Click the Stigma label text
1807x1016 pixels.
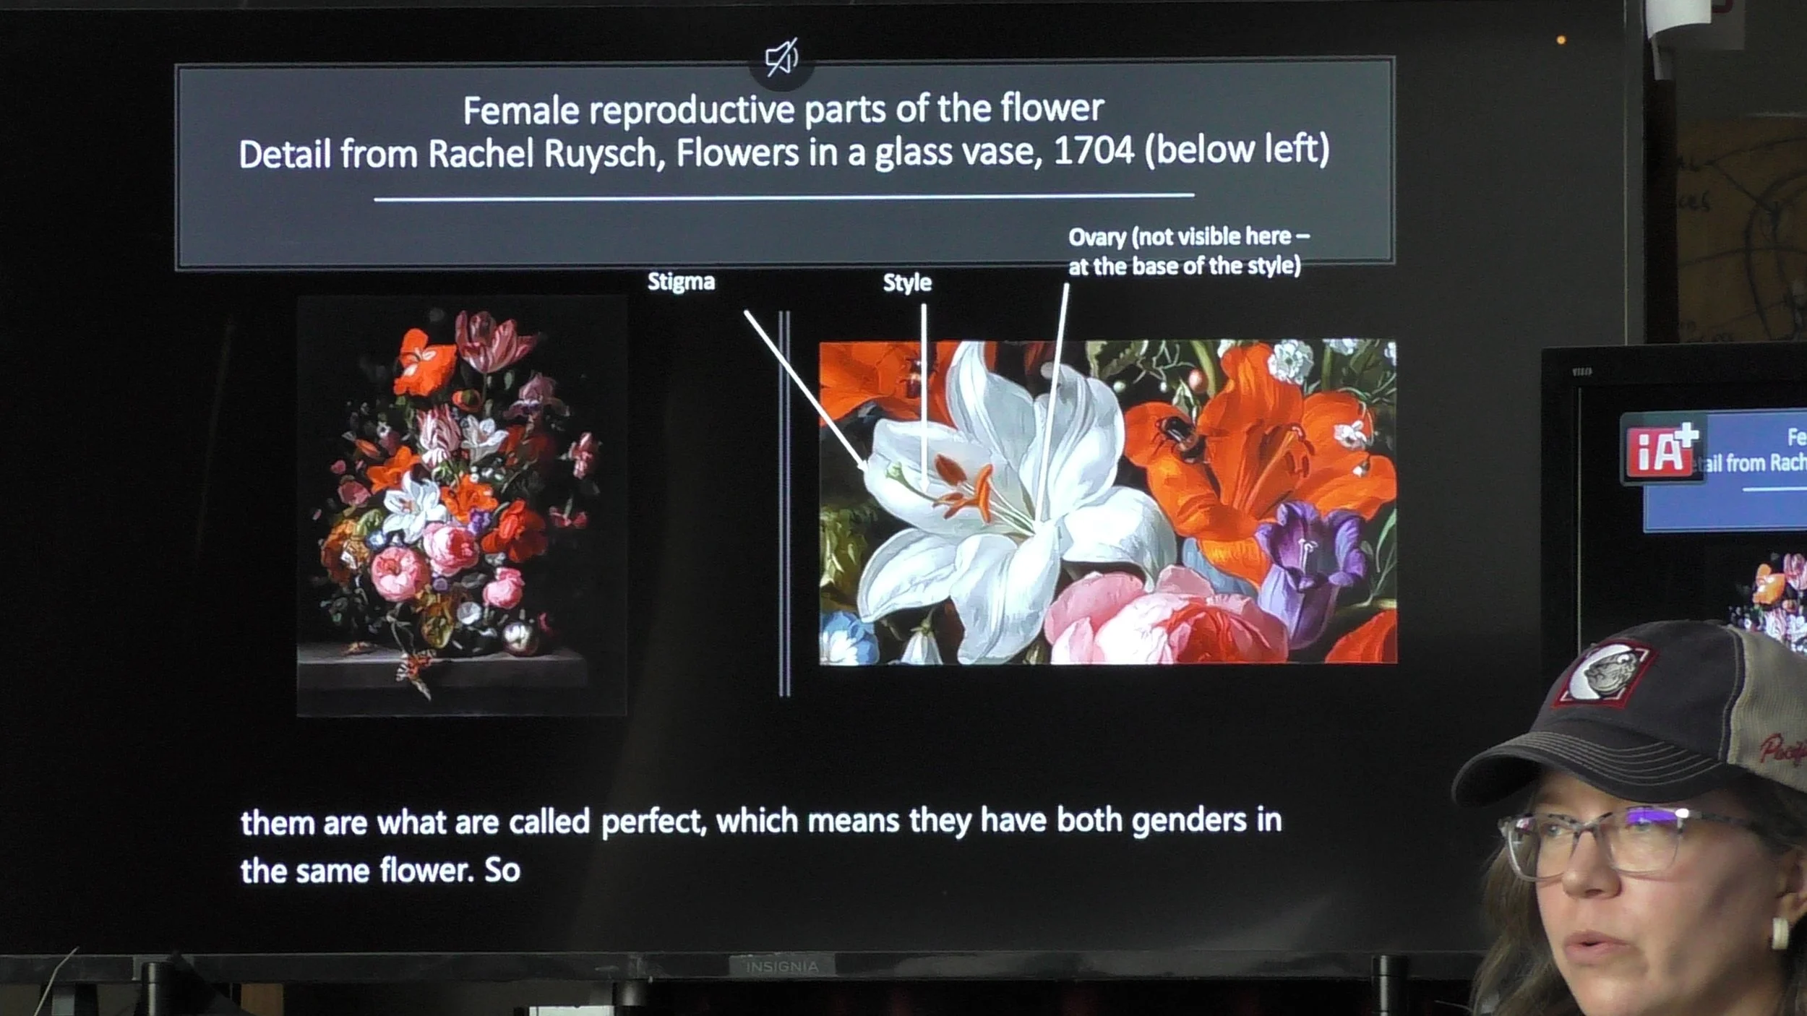point(681,282)
